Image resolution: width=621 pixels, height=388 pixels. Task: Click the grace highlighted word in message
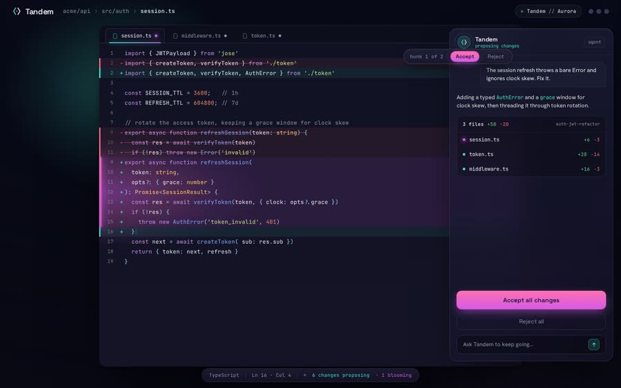coord(547,97)
